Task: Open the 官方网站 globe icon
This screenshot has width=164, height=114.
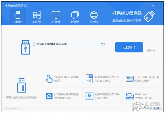Action: (94, 16)
